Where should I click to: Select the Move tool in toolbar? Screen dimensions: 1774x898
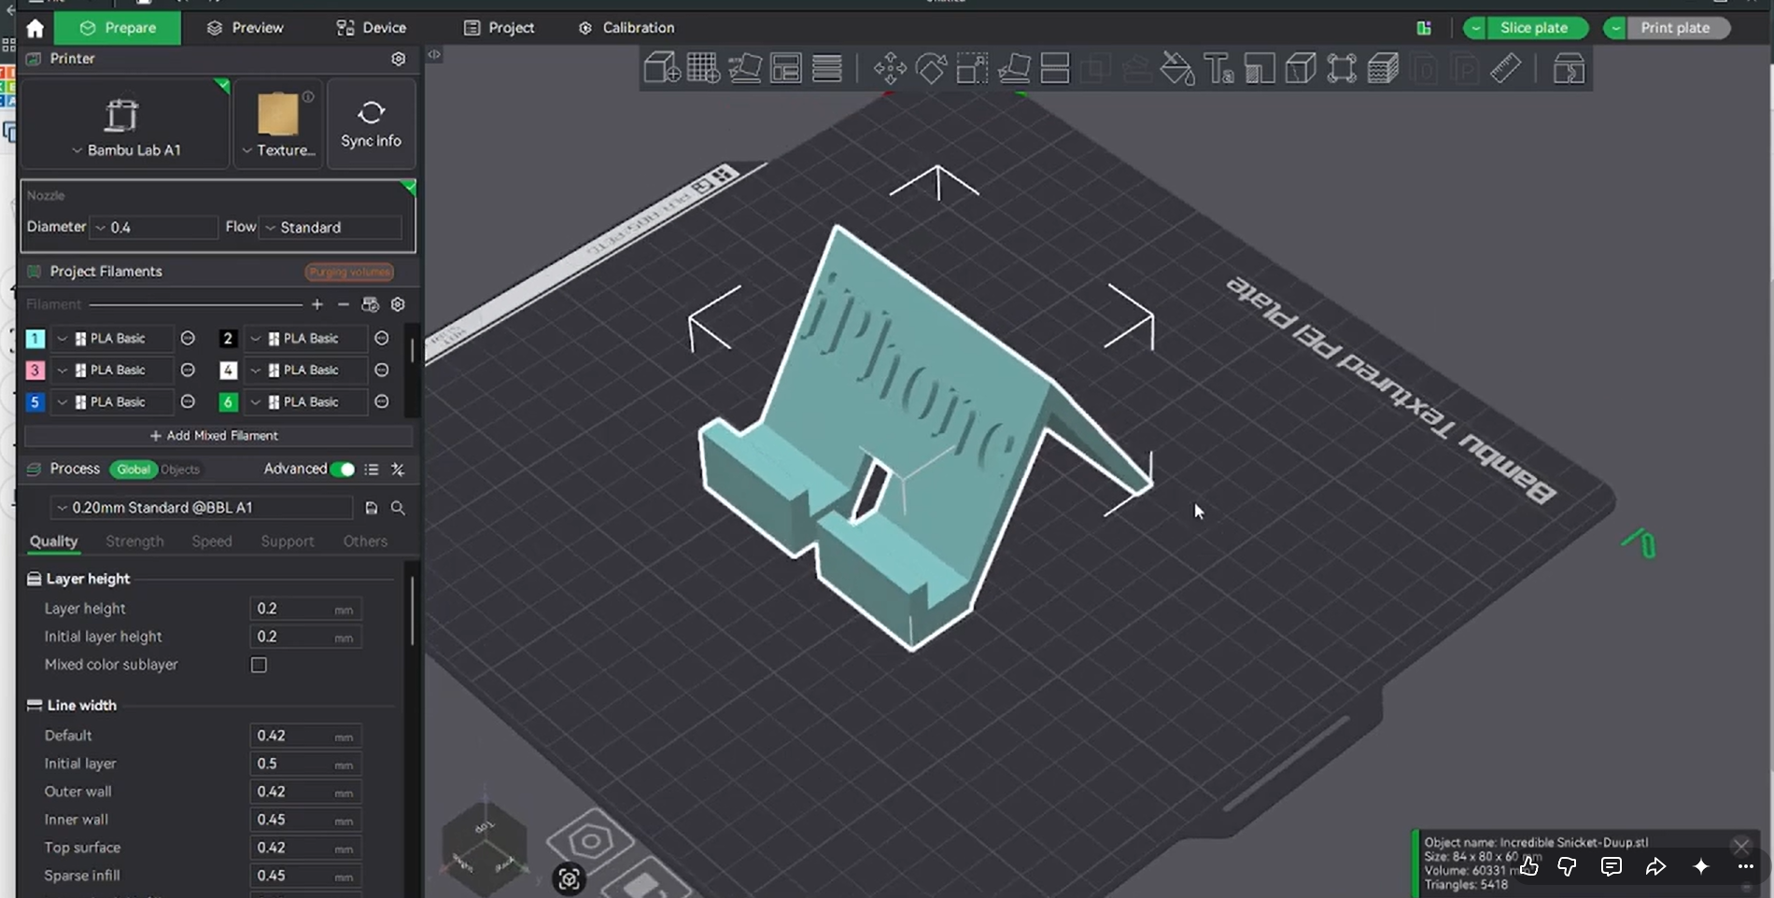[890, 68]
